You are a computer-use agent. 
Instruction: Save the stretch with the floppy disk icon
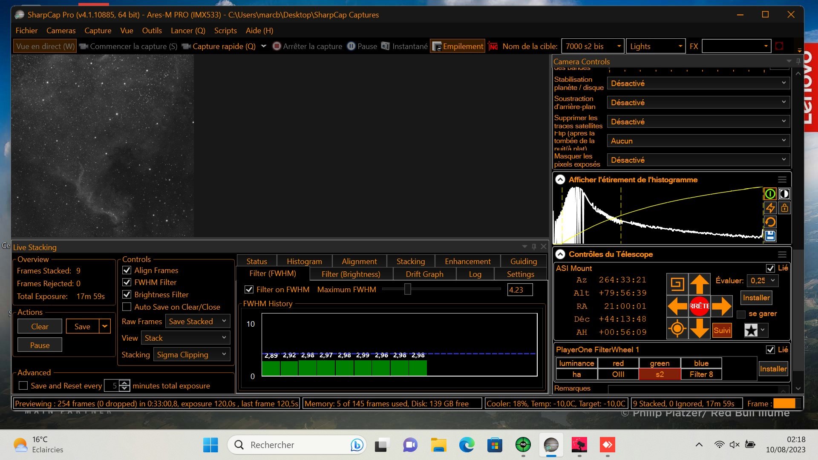coord(770,236)
